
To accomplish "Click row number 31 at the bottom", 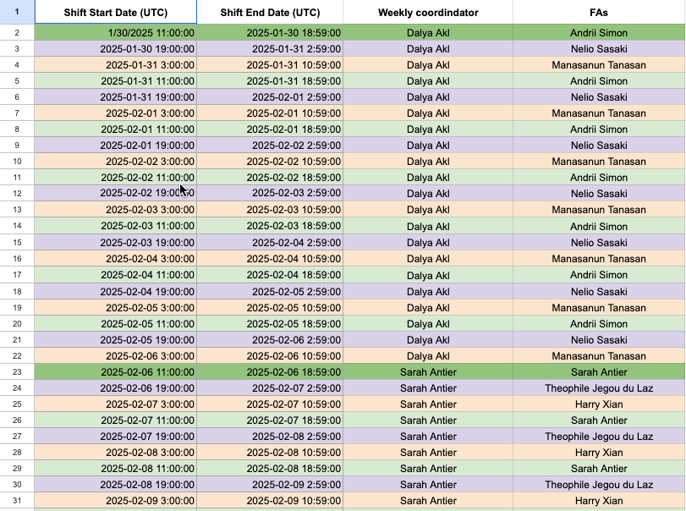I will 17,501.
